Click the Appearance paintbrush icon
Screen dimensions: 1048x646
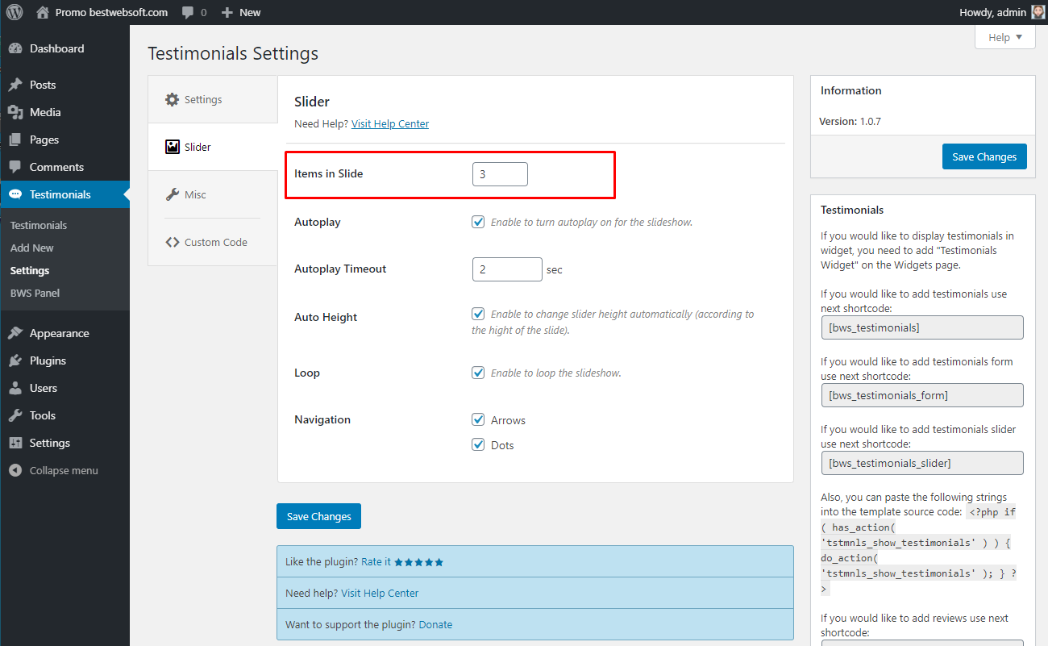tap(15, 333)
